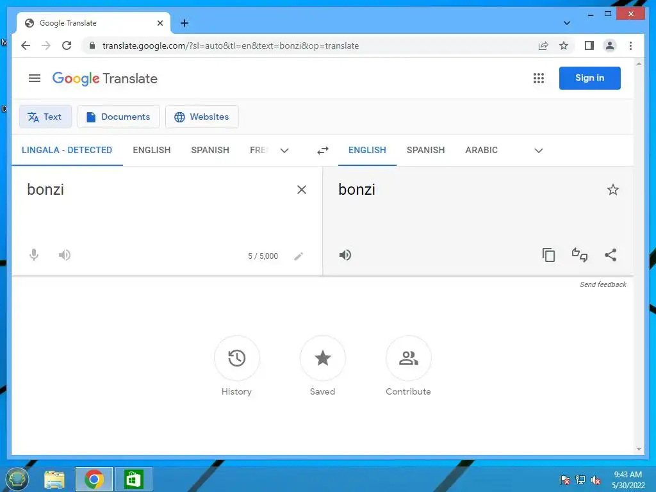The width and height of the screenshot is (656, 492).
Task: Turn on handwriting pencil input
Action: click(299, 256)
